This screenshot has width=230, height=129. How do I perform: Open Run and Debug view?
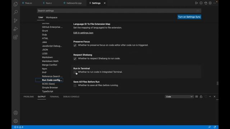pos(15,29)
